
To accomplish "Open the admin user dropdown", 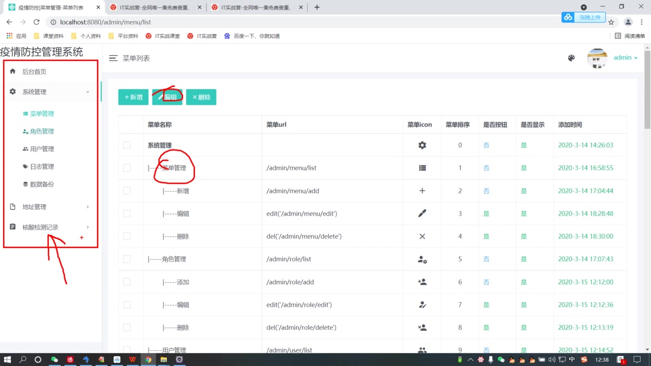I will point(625,58).
